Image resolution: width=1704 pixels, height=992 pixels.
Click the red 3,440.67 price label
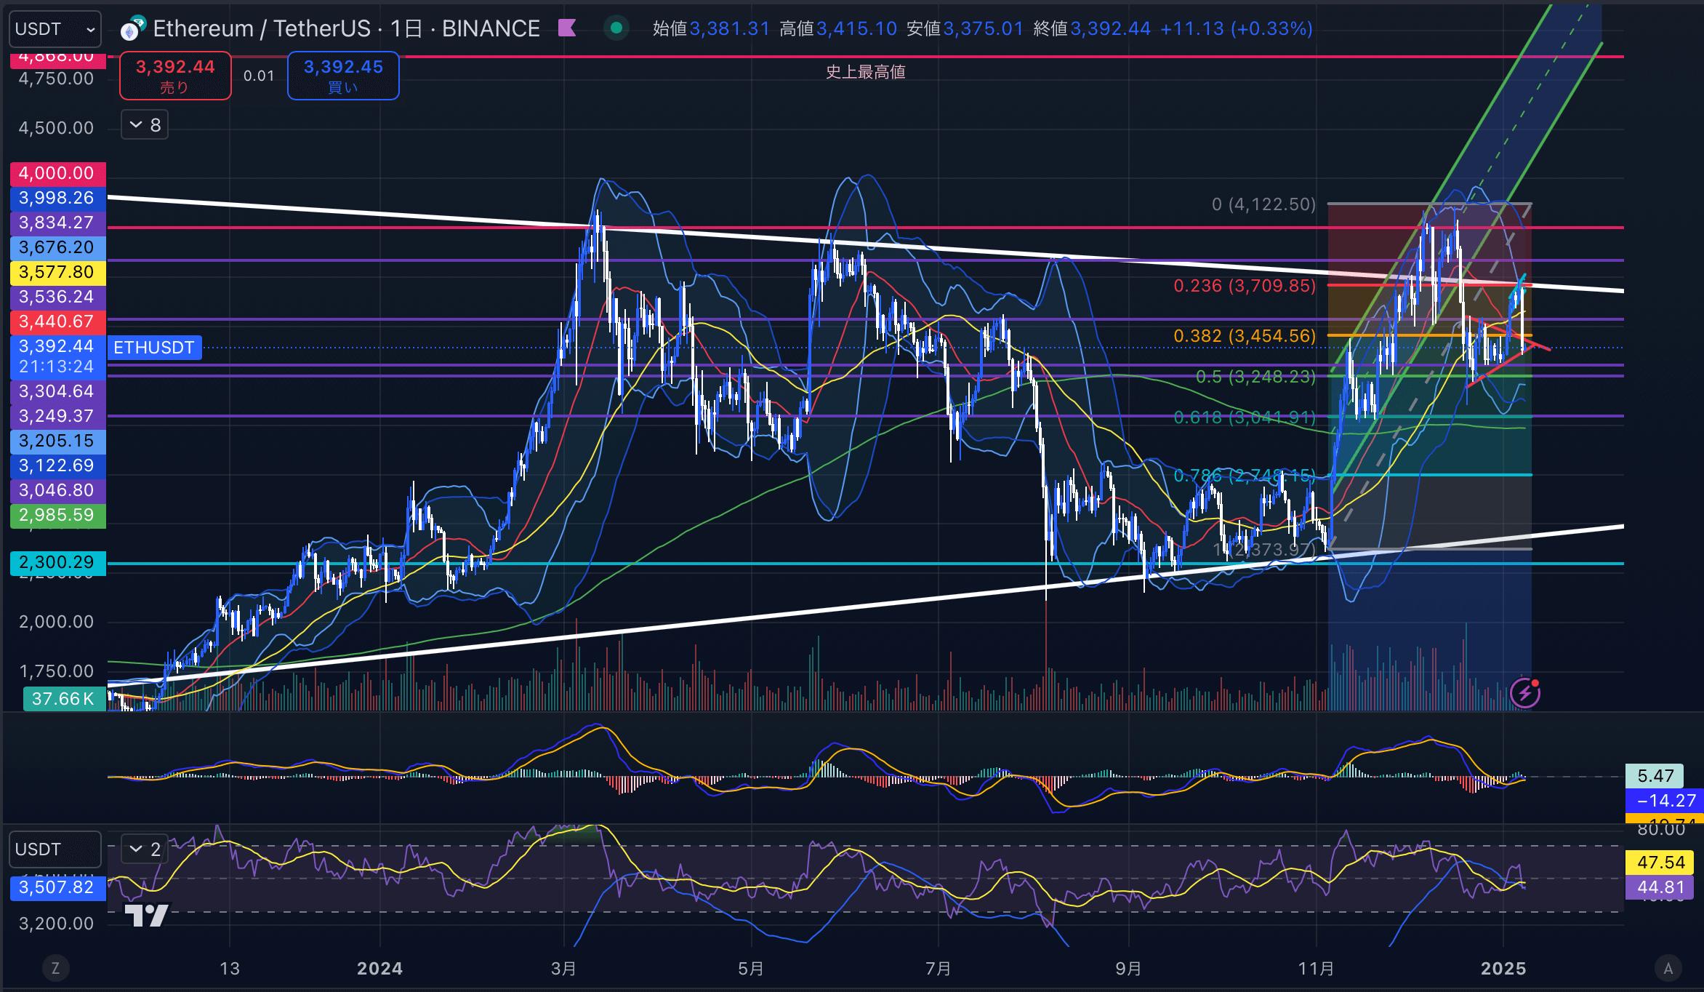click(57, 321)
